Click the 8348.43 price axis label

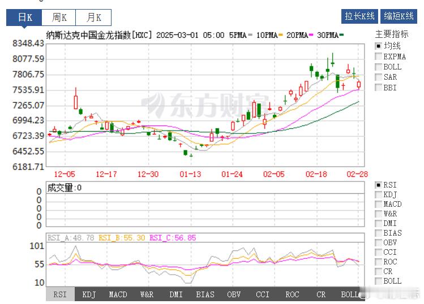click(x=28, y=43)
